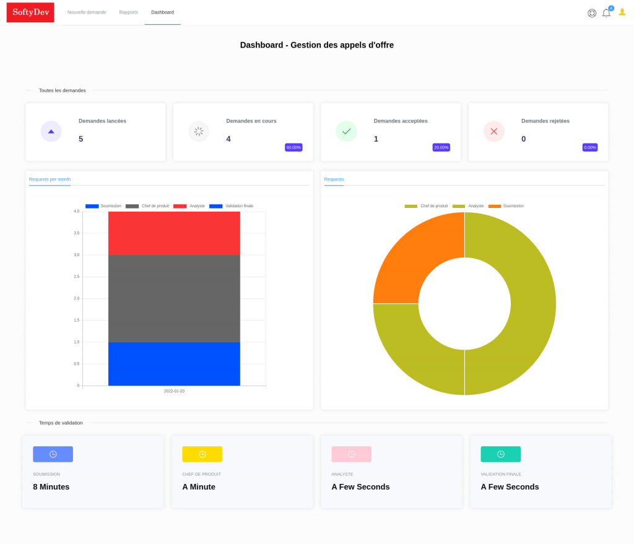Toggle Analyste legend in bar chart
Screen dimensions: 634x544
(x=189, y=206)
